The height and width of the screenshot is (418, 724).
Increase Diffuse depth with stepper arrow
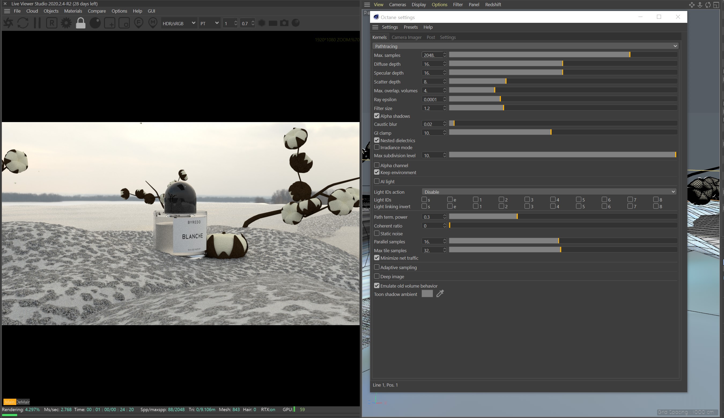coord(444,62)
